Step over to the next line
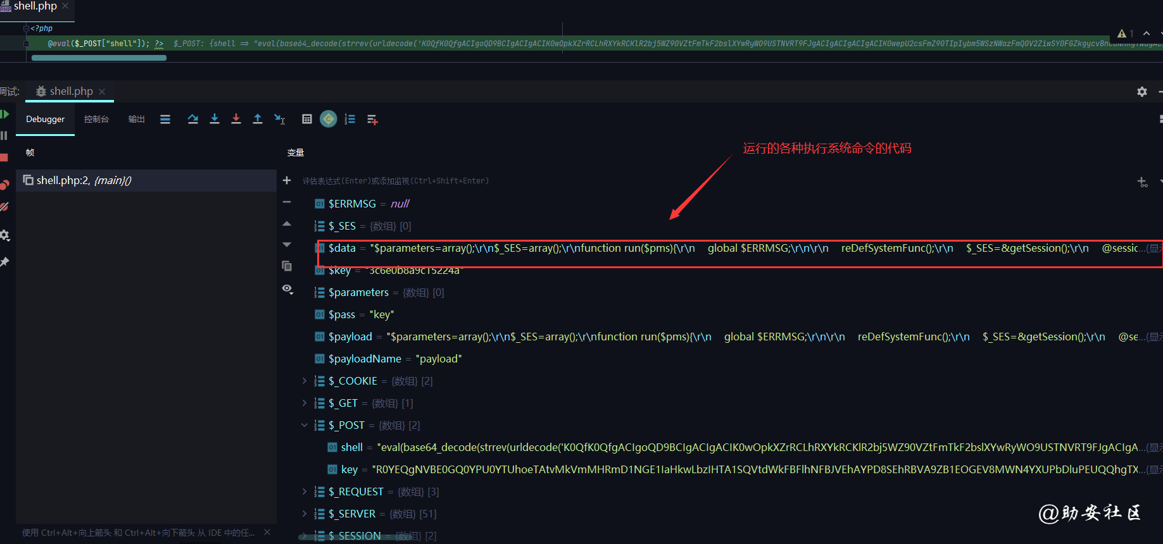The width and height of the screenshot is (1163, 544). click(193, 119)
